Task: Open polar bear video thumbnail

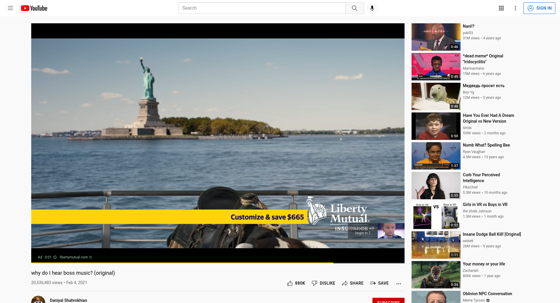Action: click(436, 96)
